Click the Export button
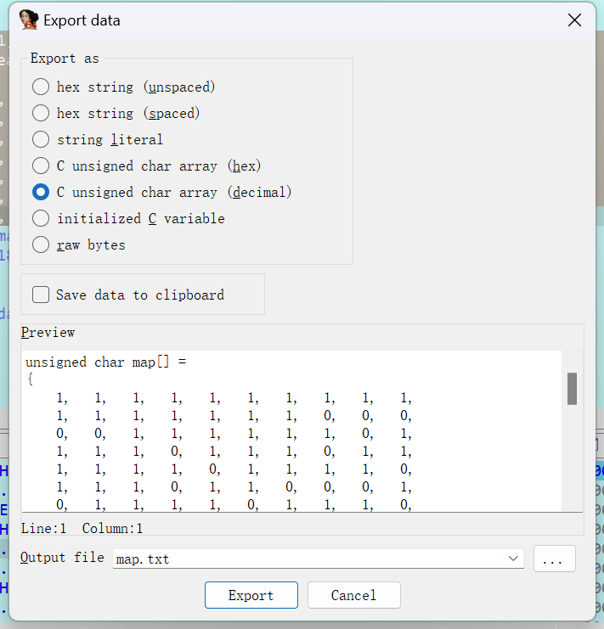This screenshot has height=629, width=604. coord(251,595)
